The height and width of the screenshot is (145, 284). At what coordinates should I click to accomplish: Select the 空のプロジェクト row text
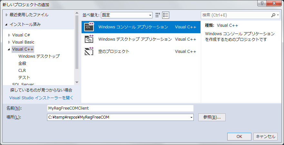(114, 52)
